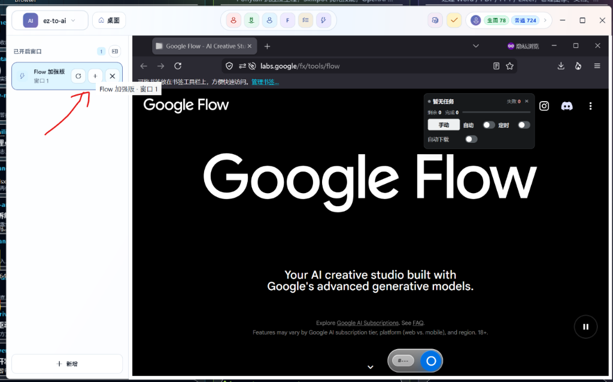
Task: Click the 完成 0 counter
Action: [451, 112]
